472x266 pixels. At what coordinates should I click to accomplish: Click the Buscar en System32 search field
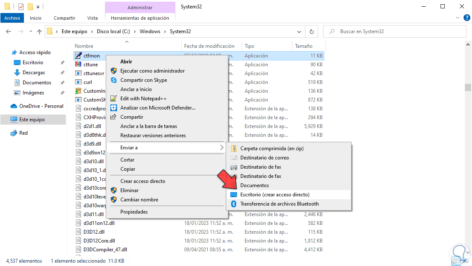point(395,31)
